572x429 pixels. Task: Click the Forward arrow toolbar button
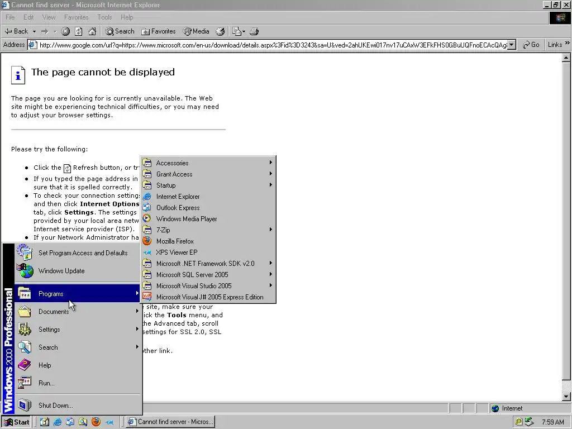tap(45, 31)
